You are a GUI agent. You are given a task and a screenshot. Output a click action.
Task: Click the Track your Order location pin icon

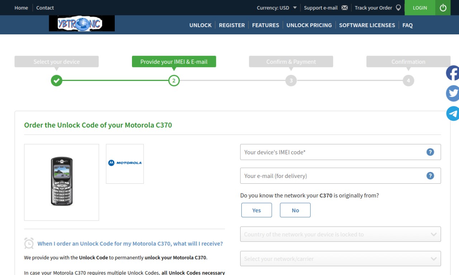coord(398,8)
